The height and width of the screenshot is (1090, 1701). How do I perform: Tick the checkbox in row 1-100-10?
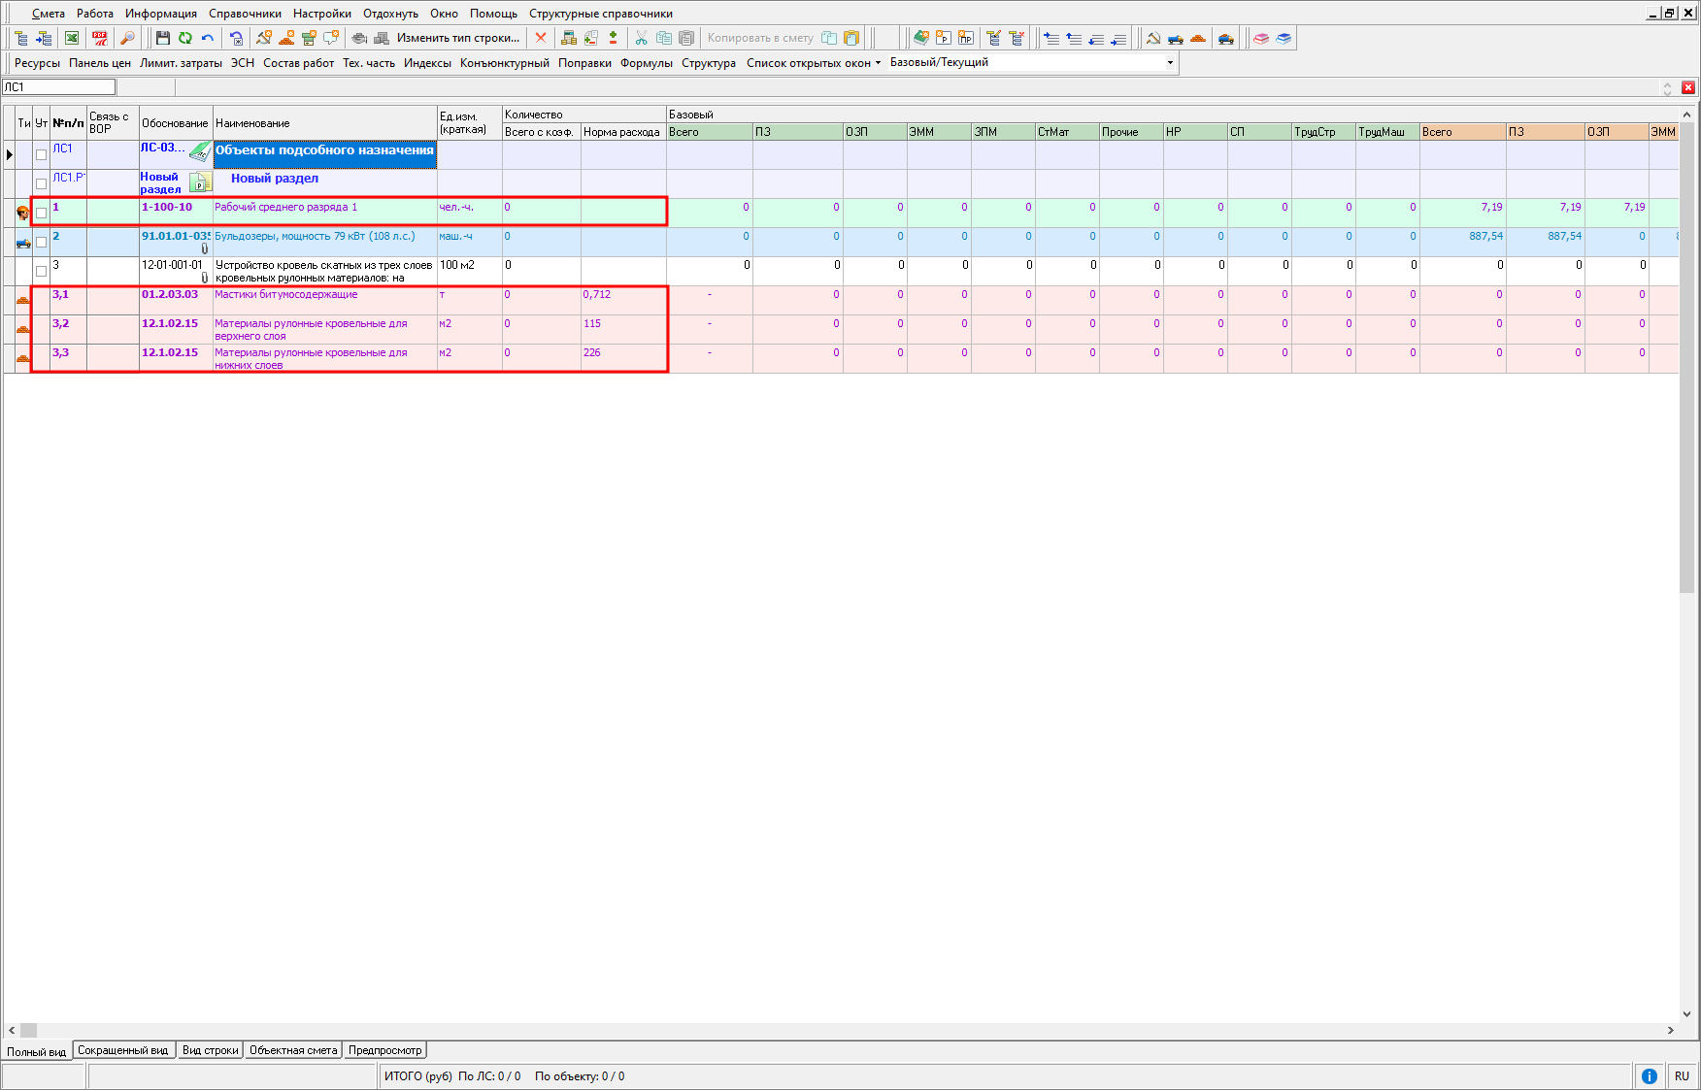tap(41, 213)
